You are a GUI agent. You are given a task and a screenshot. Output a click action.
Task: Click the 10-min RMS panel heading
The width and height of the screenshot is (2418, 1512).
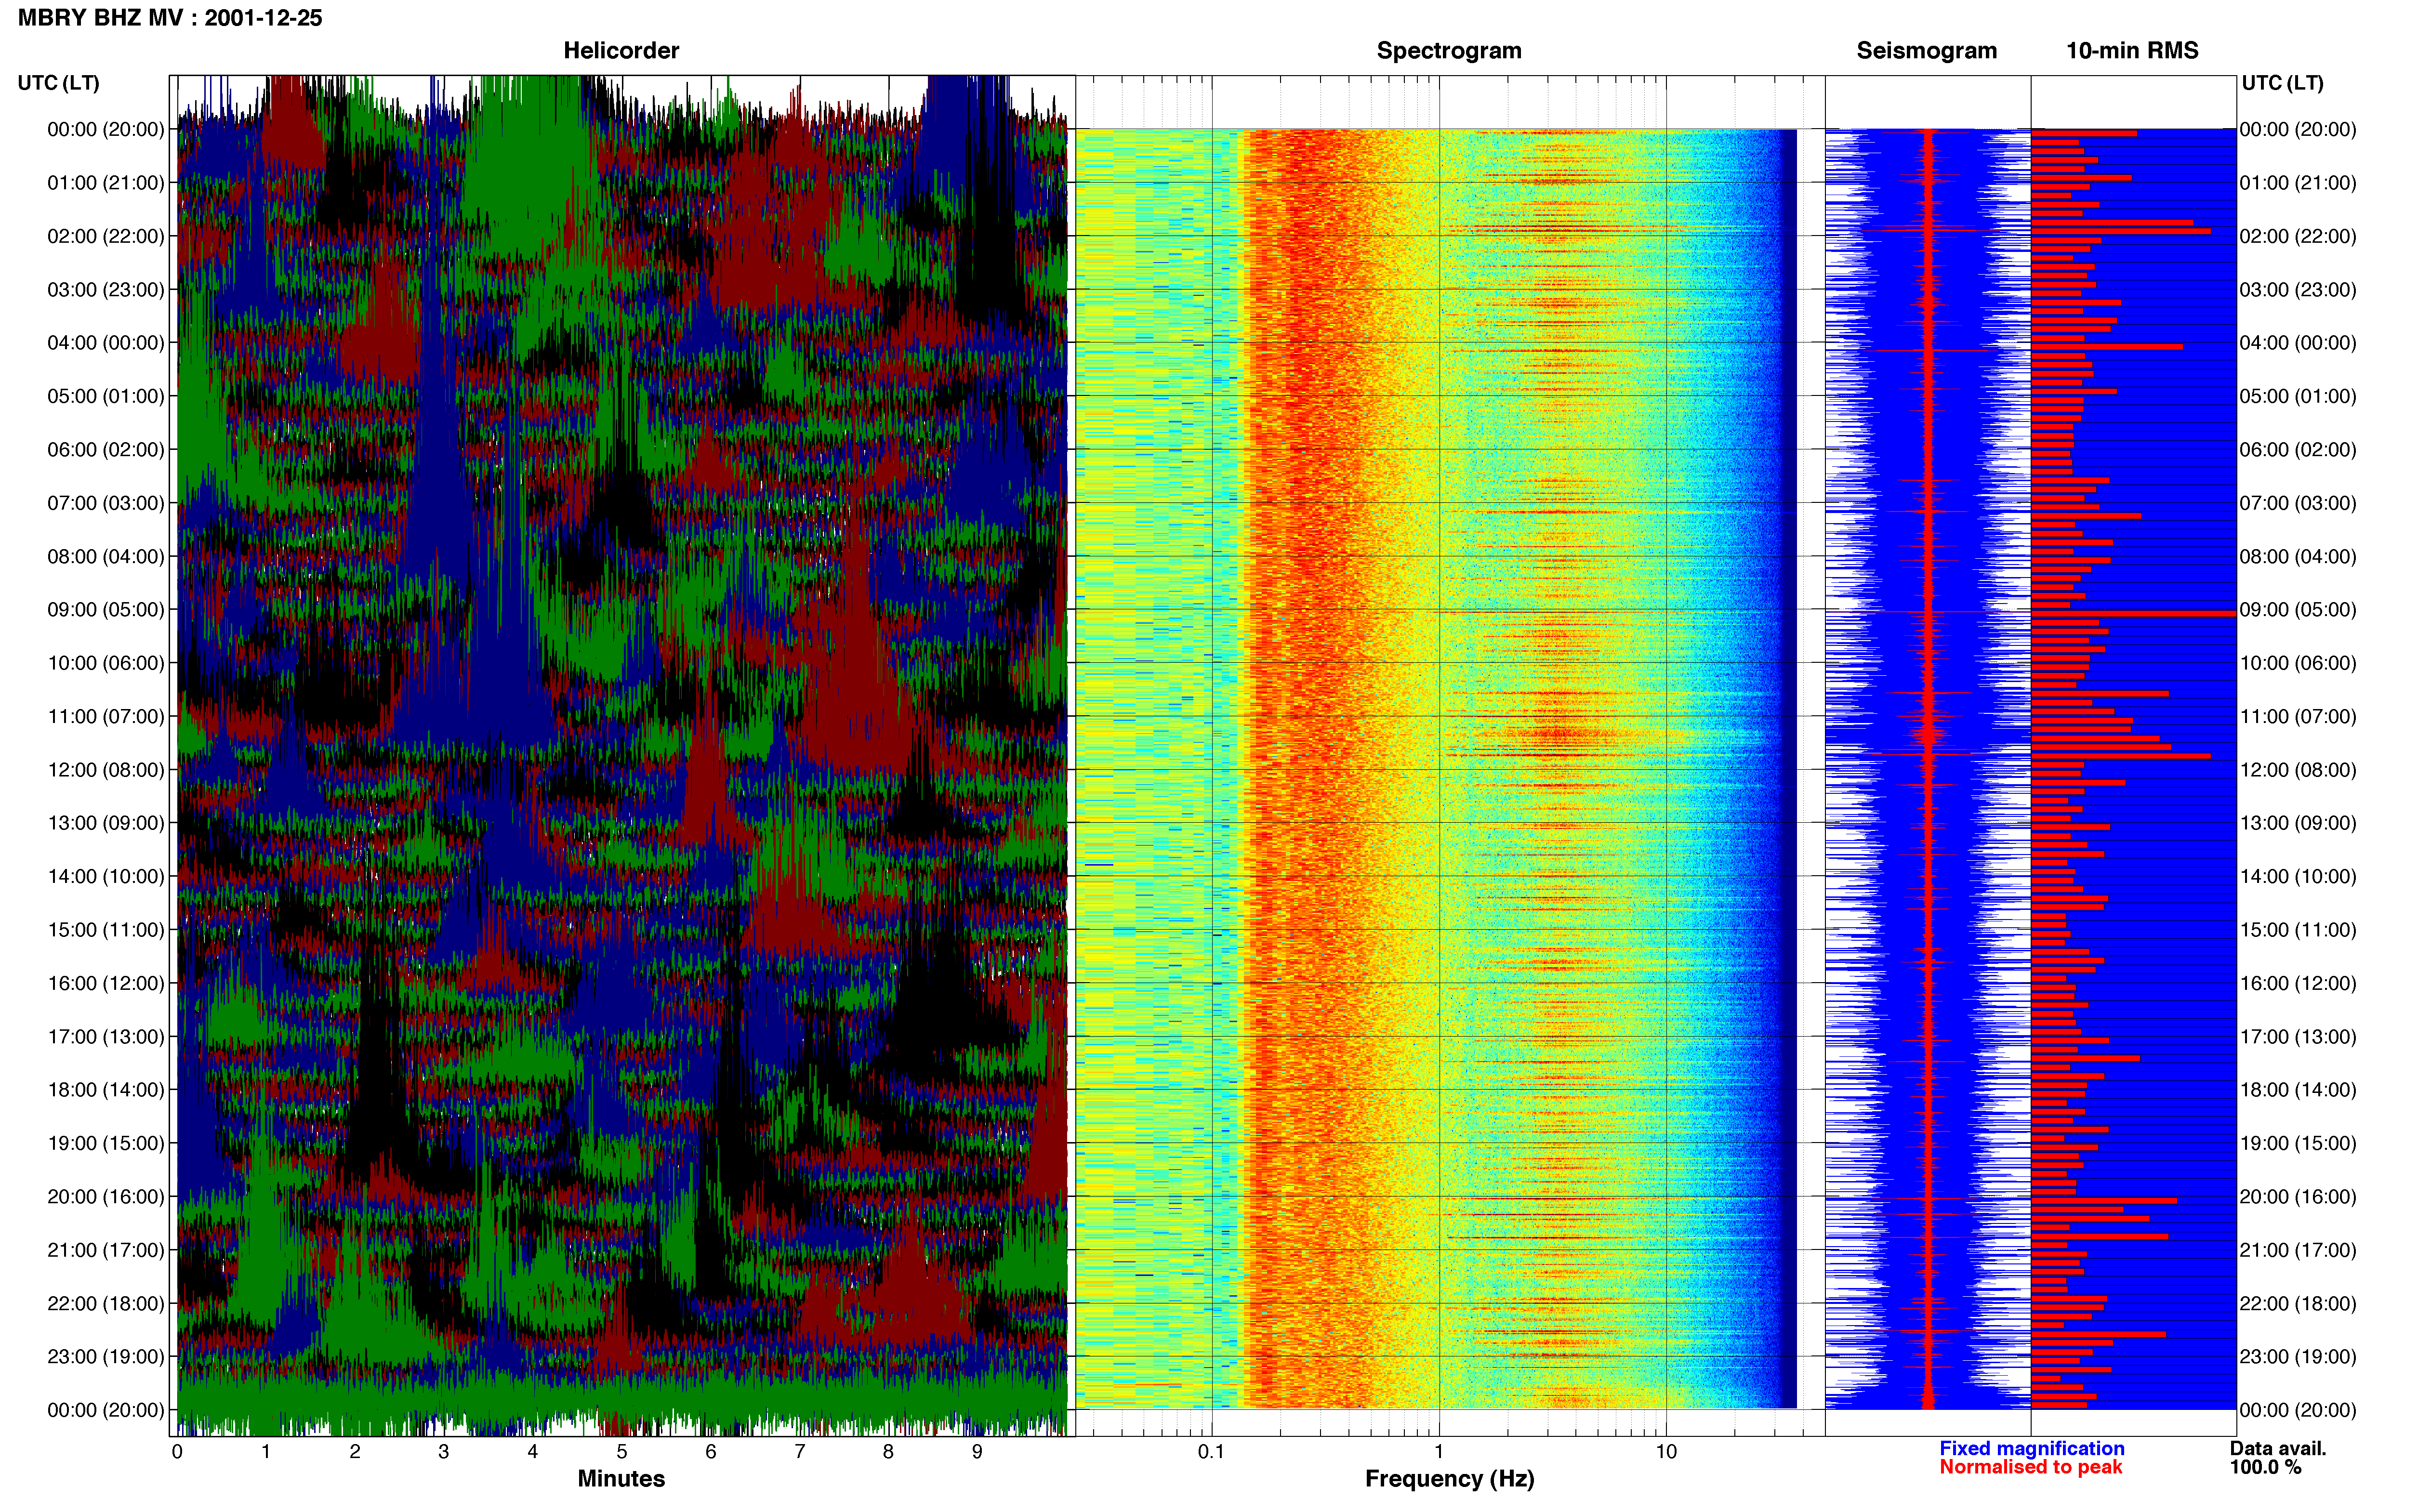2132,51
